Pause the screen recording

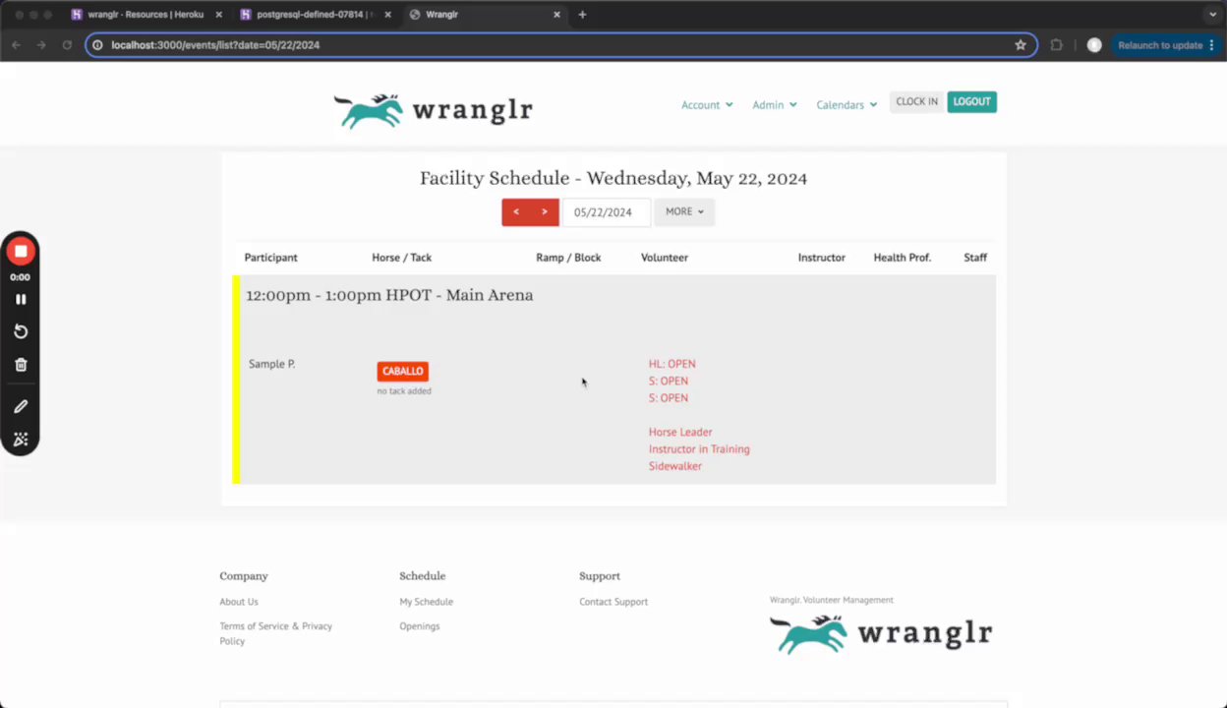point(21,299)
